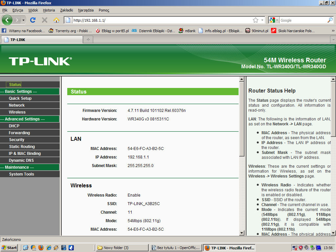
Task: Open Static Routing in the sidebar
Action: coord(22,147)
